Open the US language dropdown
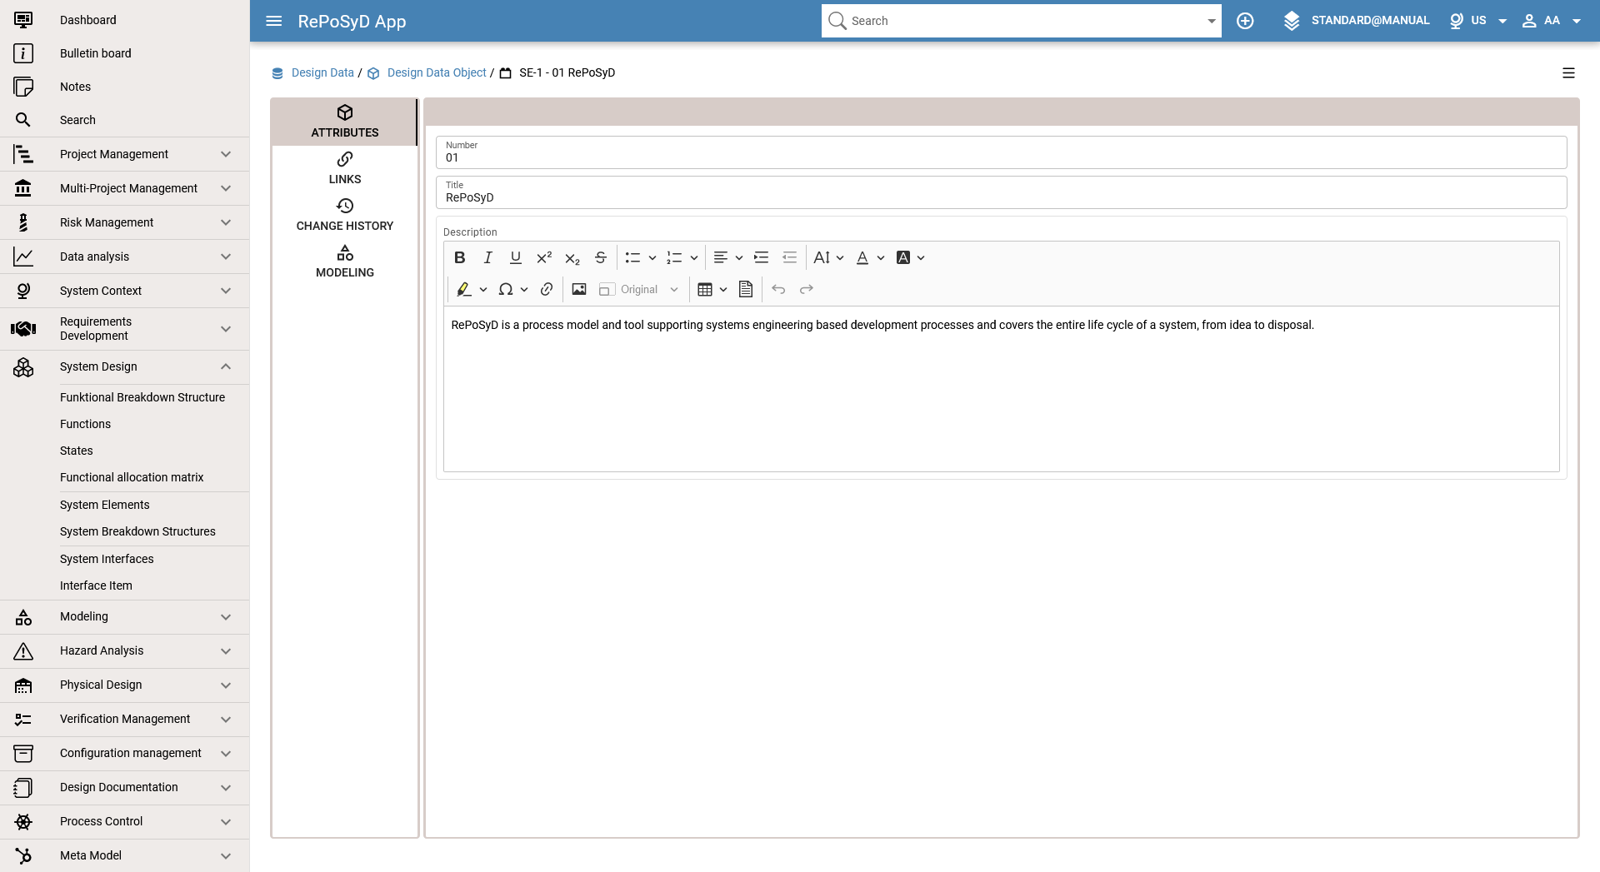The image size is (1600, 872). pyautogui.click(x=1478, y=21)
